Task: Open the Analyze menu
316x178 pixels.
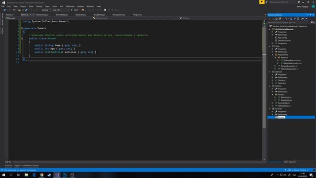Action: point(80,6)
